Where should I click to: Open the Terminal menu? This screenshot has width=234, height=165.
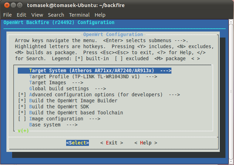(79, 15)
